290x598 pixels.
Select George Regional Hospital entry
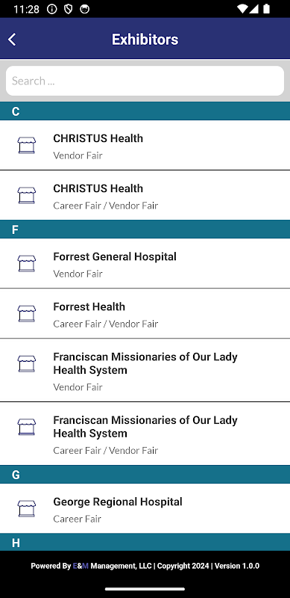tap(145, 508)
